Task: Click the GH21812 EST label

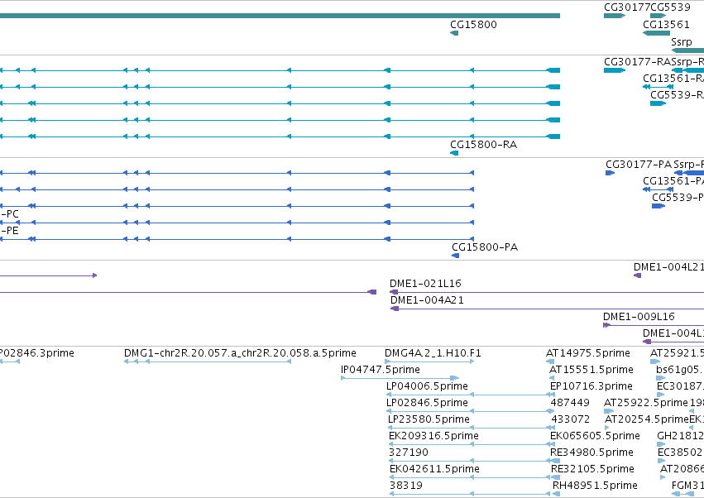Action: click(680, 436)
